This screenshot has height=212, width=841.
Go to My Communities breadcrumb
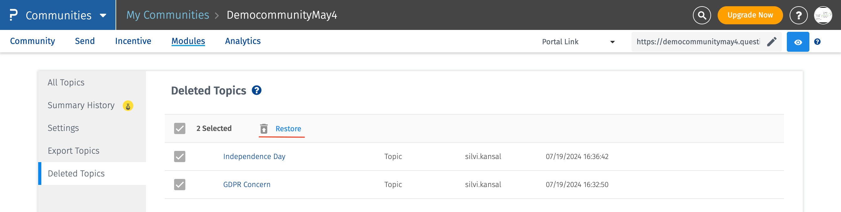click(x=168, y=15)
